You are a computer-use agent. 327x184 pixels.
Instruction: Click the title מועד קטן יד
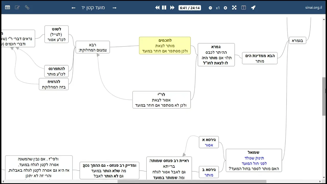(x=93, y=8)
